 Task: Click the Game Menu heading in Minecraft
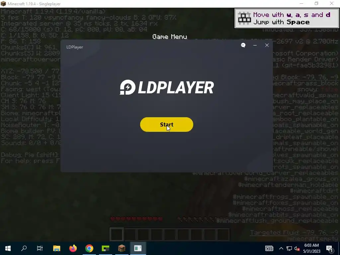coord(170,37)
